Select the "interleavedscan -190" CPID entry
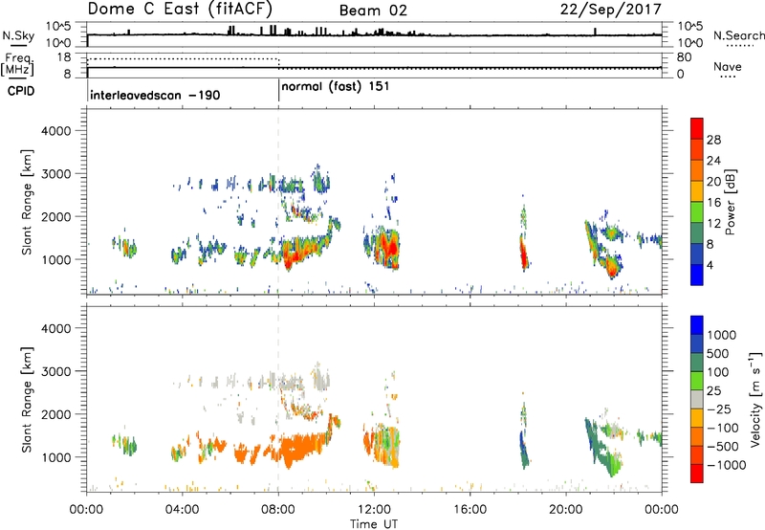This screenshot has width=765, height=530. point(155,95)
